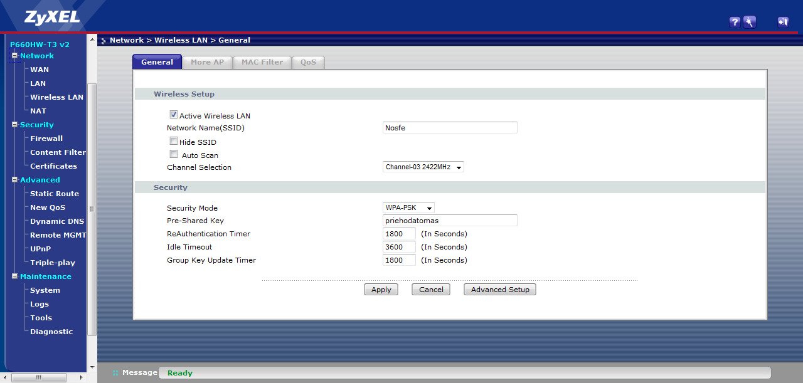Screen dimensions: 803x383
Task: Open Static Route in sidebar
Action: (55, 194)
